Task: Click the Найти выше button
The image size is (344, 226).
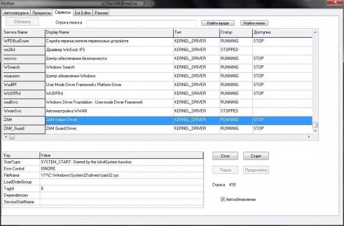Action: click(x=218, y=23)
